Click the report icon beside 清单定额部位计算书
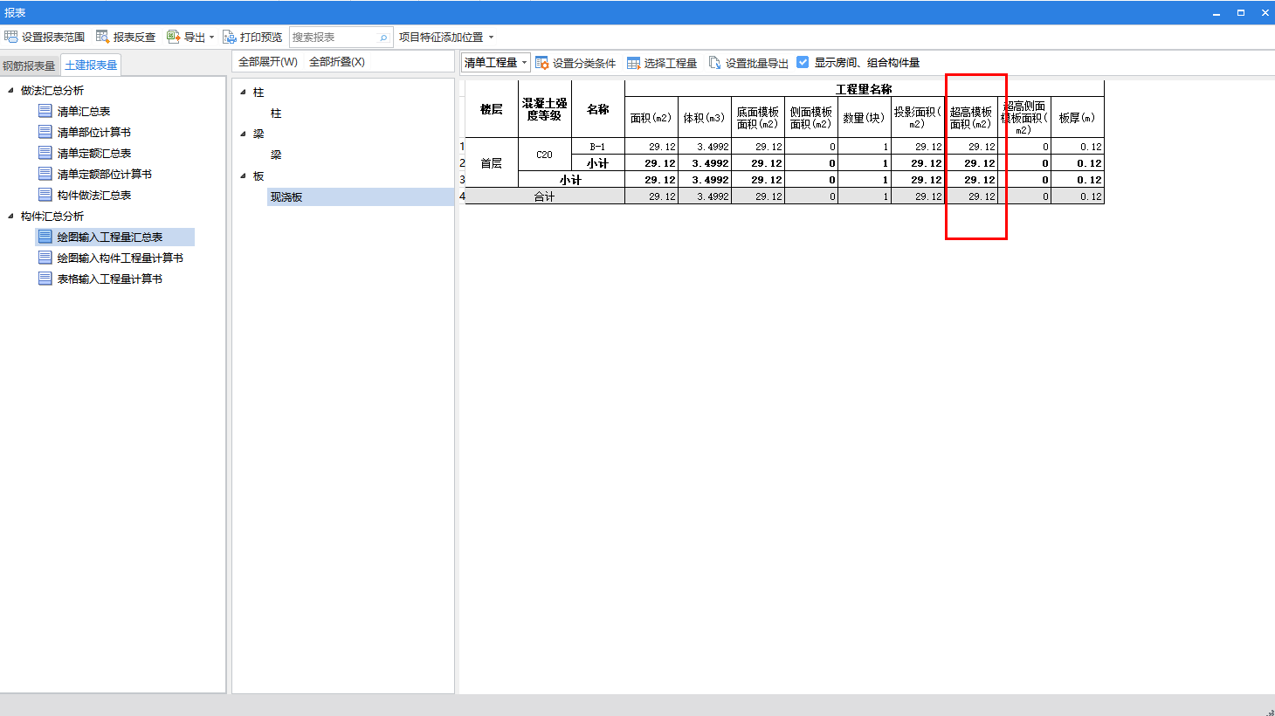1275x716 pixels. click(x=45, y=174)
